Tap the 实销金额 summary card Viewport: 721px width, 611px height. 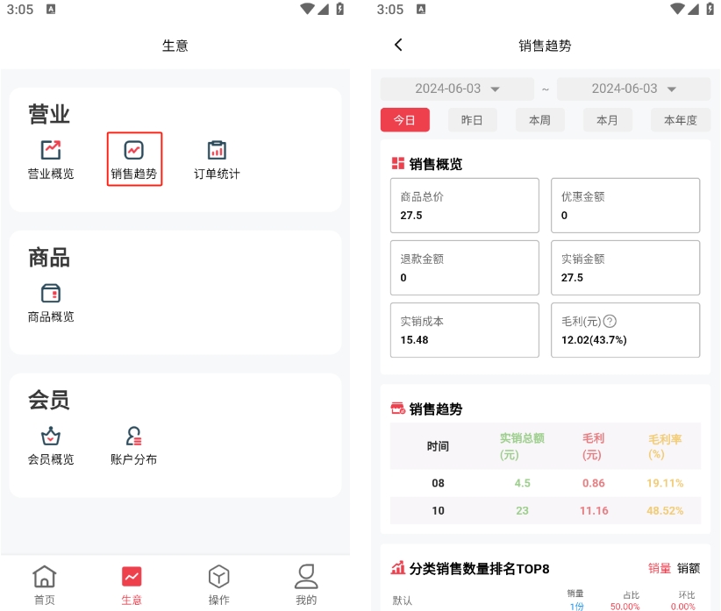(x=625, y=267)
